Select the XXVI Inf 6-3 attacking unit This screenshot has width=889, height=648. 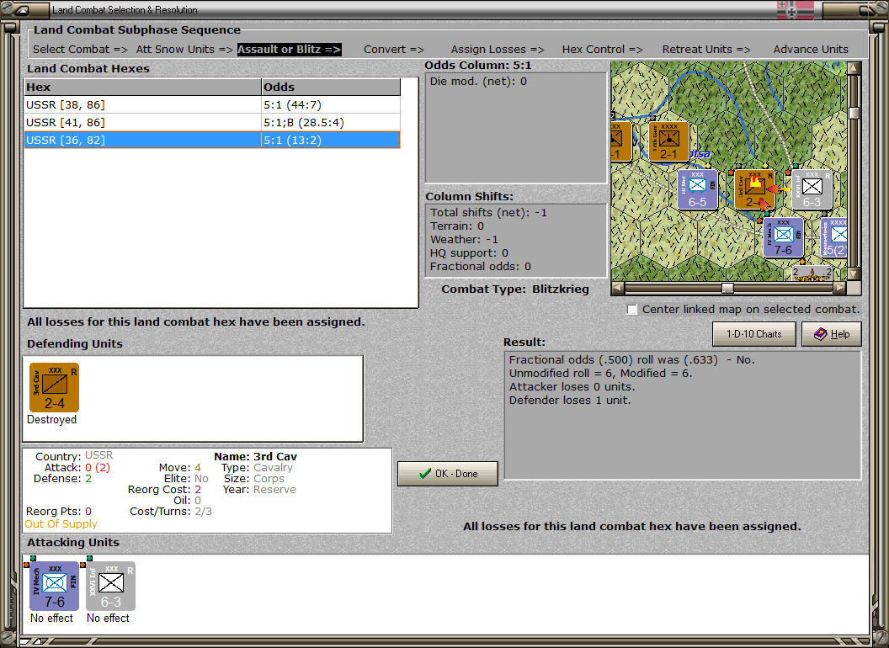tap(110, 587)
